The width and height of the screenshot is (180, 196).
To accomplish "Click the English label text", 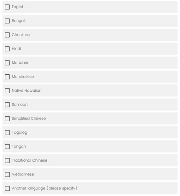I will (x=18, y=7).
